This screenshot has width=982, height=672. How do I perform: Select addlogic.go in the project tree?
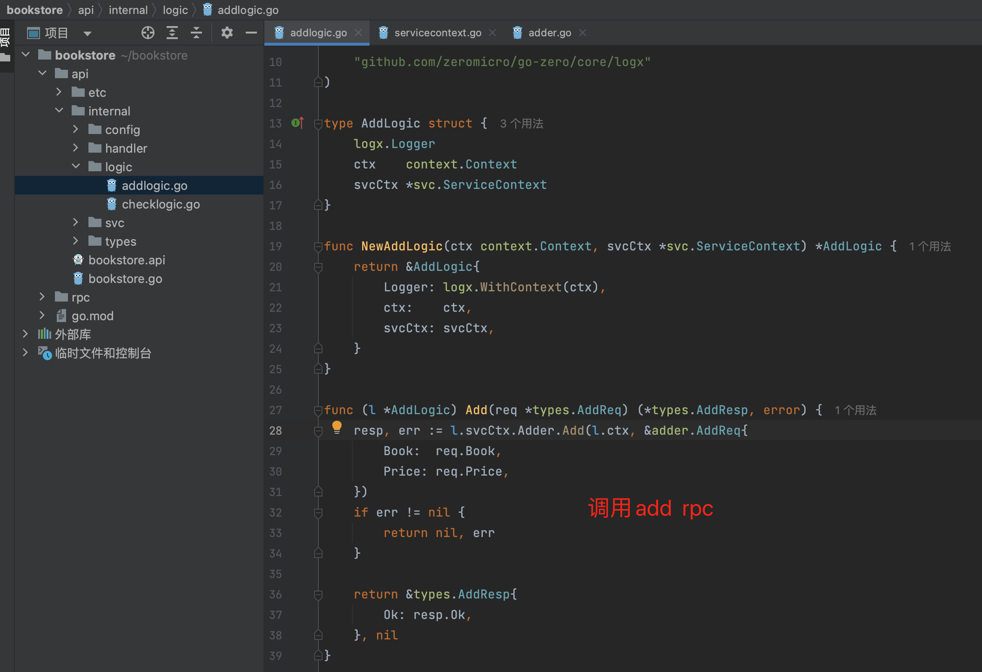click(x=139, y=185)
